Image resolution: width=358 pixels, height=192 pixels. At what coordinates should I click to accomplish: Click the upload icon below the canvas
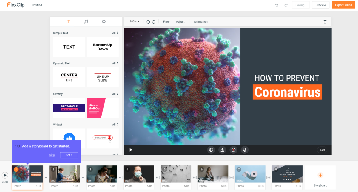[222, 150]
